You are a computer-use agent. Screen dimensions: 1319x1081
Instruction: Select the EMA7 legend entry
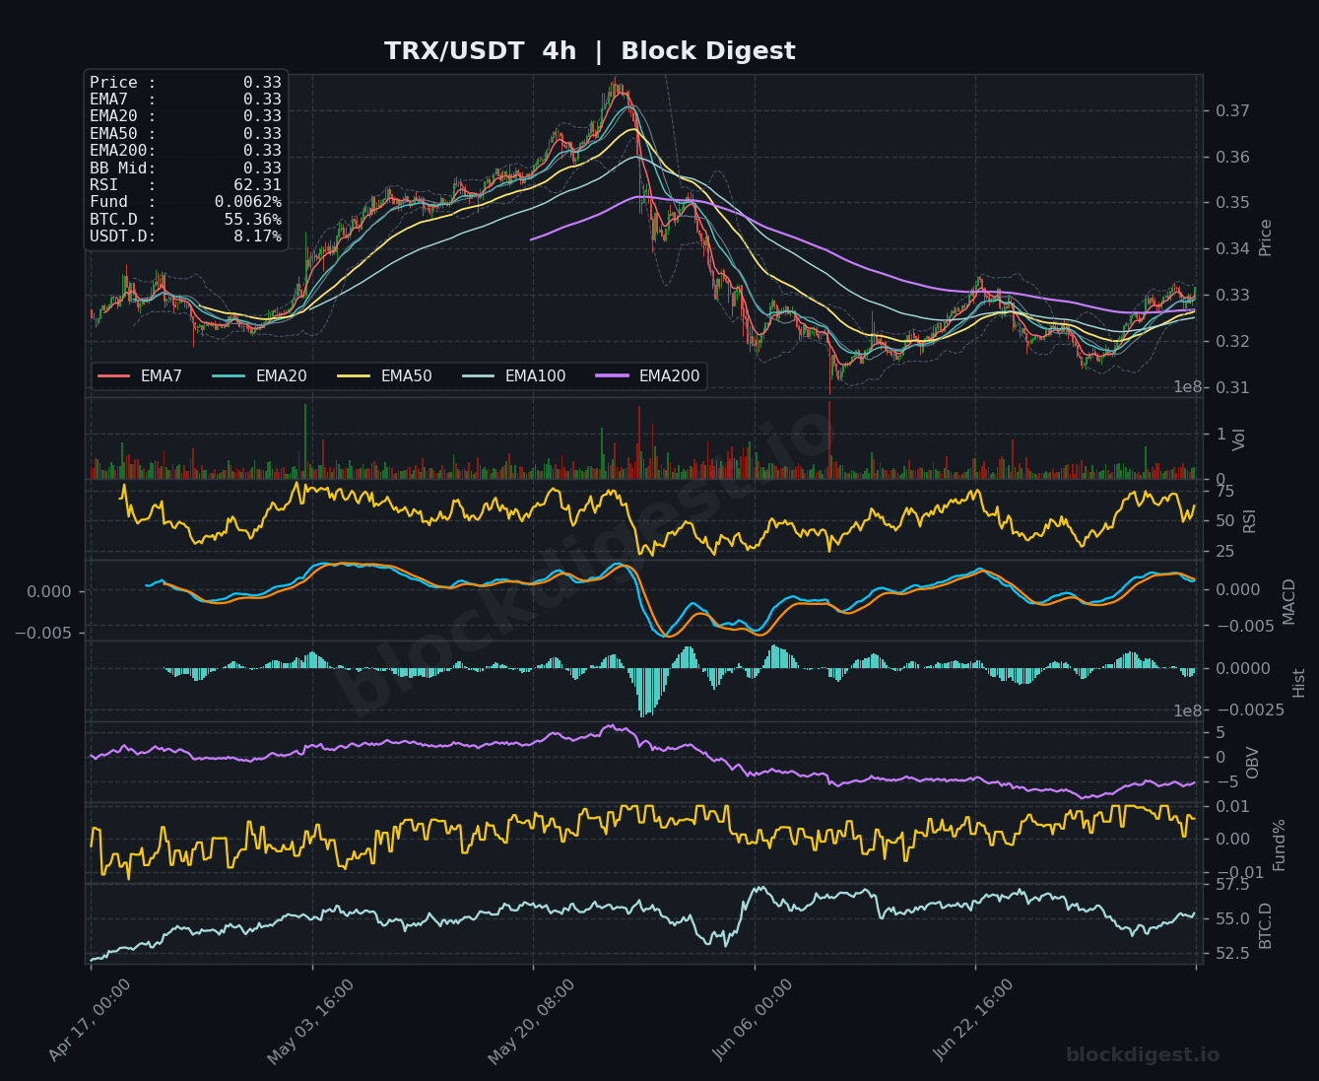[x=140, y=375]
